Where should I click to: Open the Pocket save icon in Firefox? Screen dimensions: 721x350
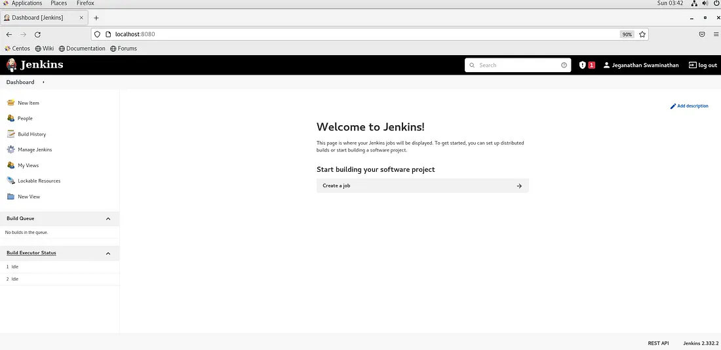(x=702, y=35)
